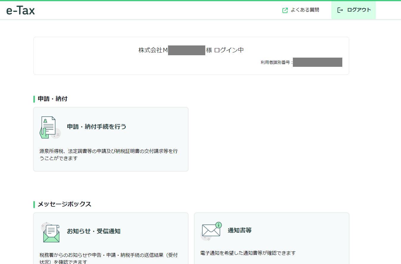Open 申請・納付手続を行う
The height and width of the screenshot is (264, 401).
pos(111,139)
